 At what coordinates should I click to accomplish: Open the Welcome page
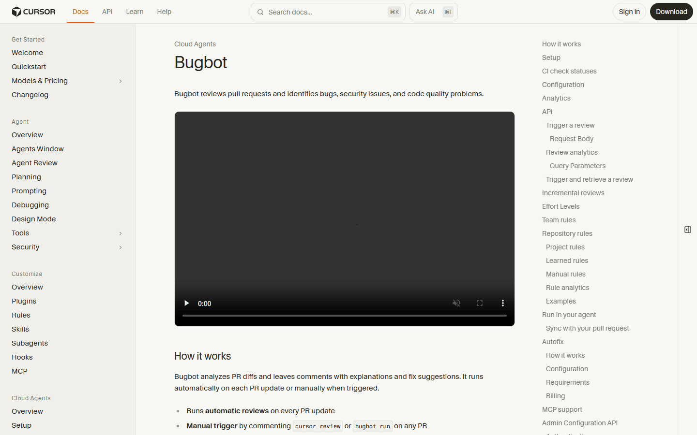tap(27, 53)
